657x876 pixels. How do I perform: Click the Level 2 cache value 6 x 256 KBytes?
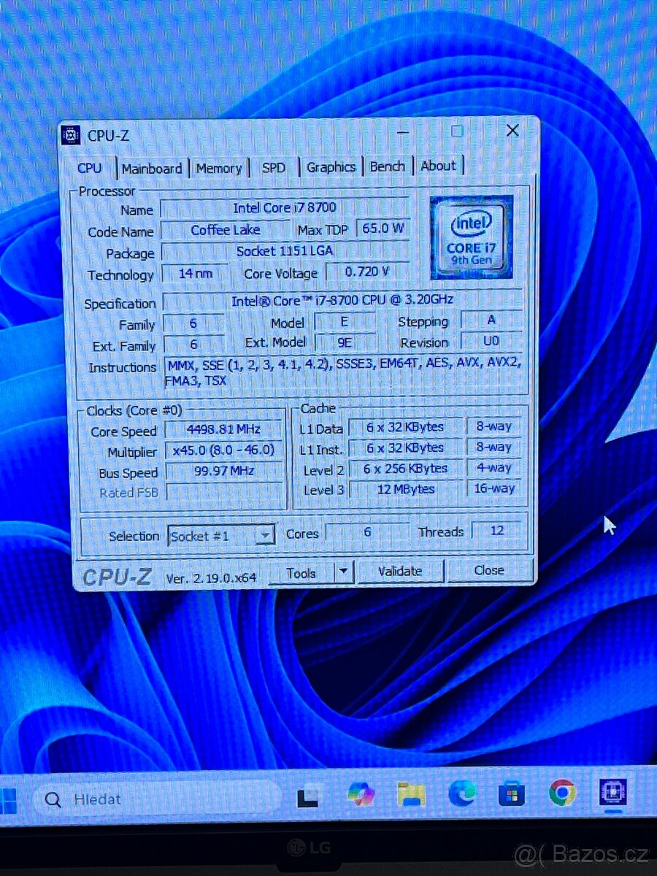pyautogui.click(x=407, y=469)
